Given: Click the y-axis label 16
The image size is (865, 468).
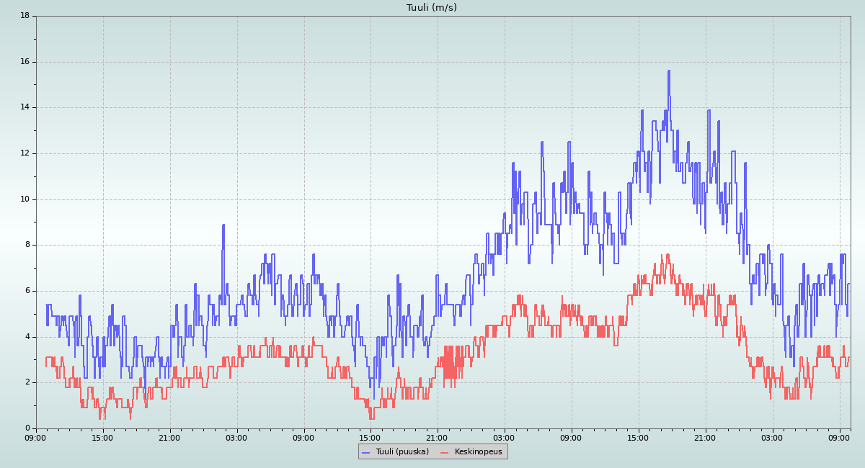Looking at the screenshot, I should coord(25,62).
